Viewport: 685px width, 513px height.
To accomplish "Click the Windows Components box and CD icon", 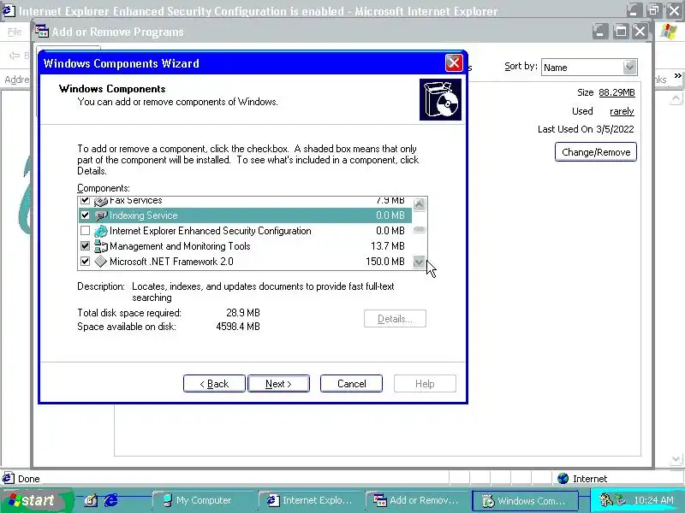I will coord(440,100).
